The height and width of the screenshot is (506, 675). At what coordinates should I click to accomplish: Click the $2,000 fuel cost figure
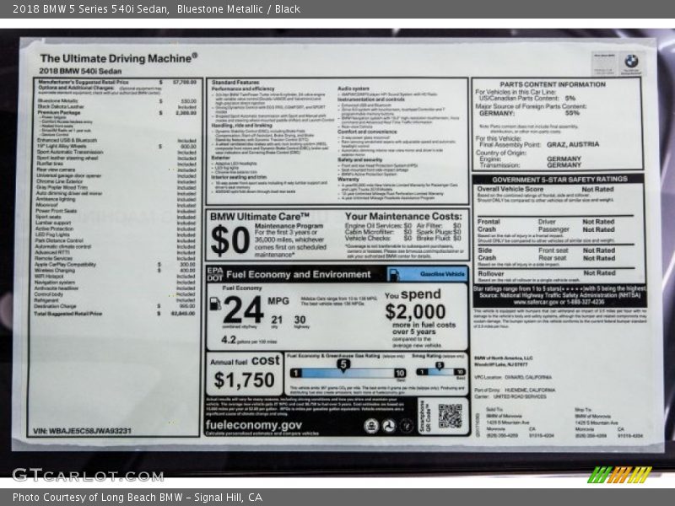point(415,311)
